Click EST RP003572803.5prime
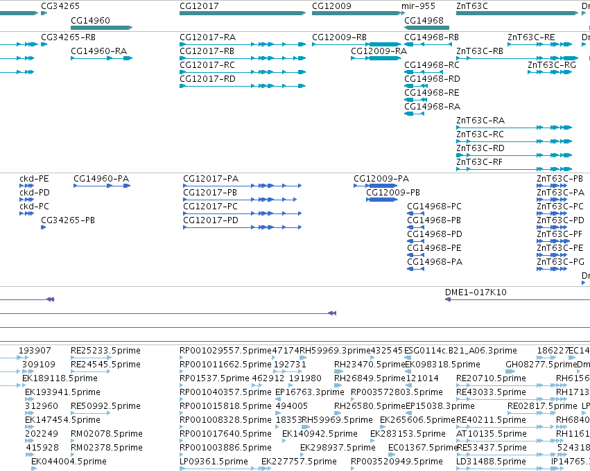590x472 pixels. pyautogui.click(x=397, y=393)
